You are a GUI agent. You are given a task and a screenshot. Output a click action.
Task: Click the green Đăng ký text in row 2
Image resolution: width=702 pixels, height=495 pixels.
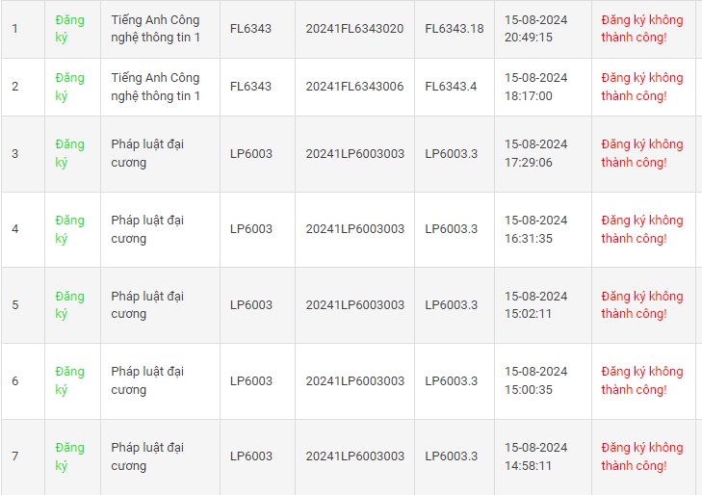69,87
